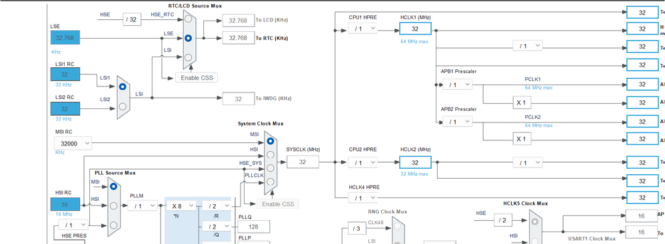Edit the LSE frequency field

click(x=65, y=38)
